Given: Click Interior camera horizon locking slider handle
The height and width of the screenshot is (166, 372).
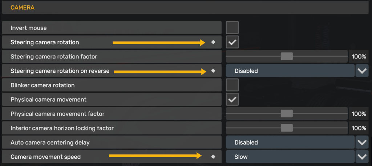Looking at the screenshot, I should 287,128.
